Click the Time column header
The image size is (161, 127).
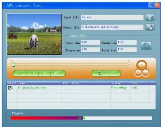tap(140, 83)
